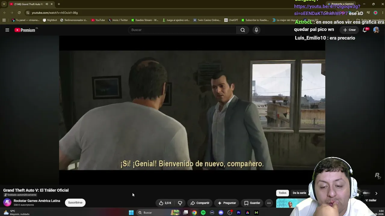385x216 pixels.
Task: Select the Todos filter chip
Action: (x=282, y=193)
